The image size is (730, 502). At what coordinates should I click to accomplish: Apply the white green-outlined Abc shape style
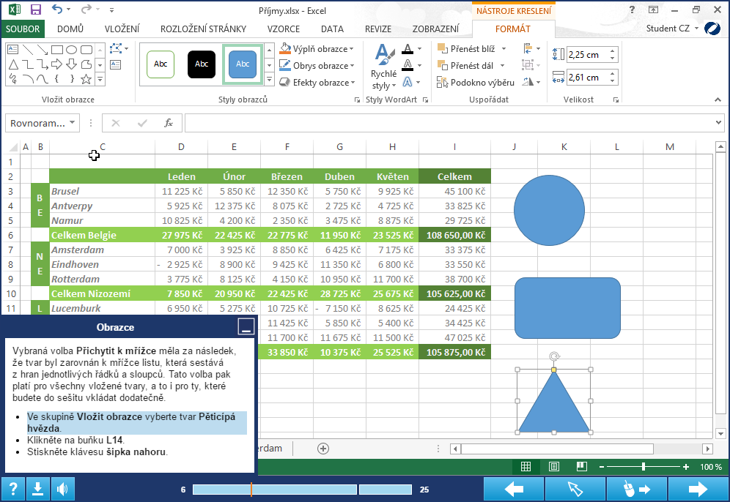coord(161,64)
